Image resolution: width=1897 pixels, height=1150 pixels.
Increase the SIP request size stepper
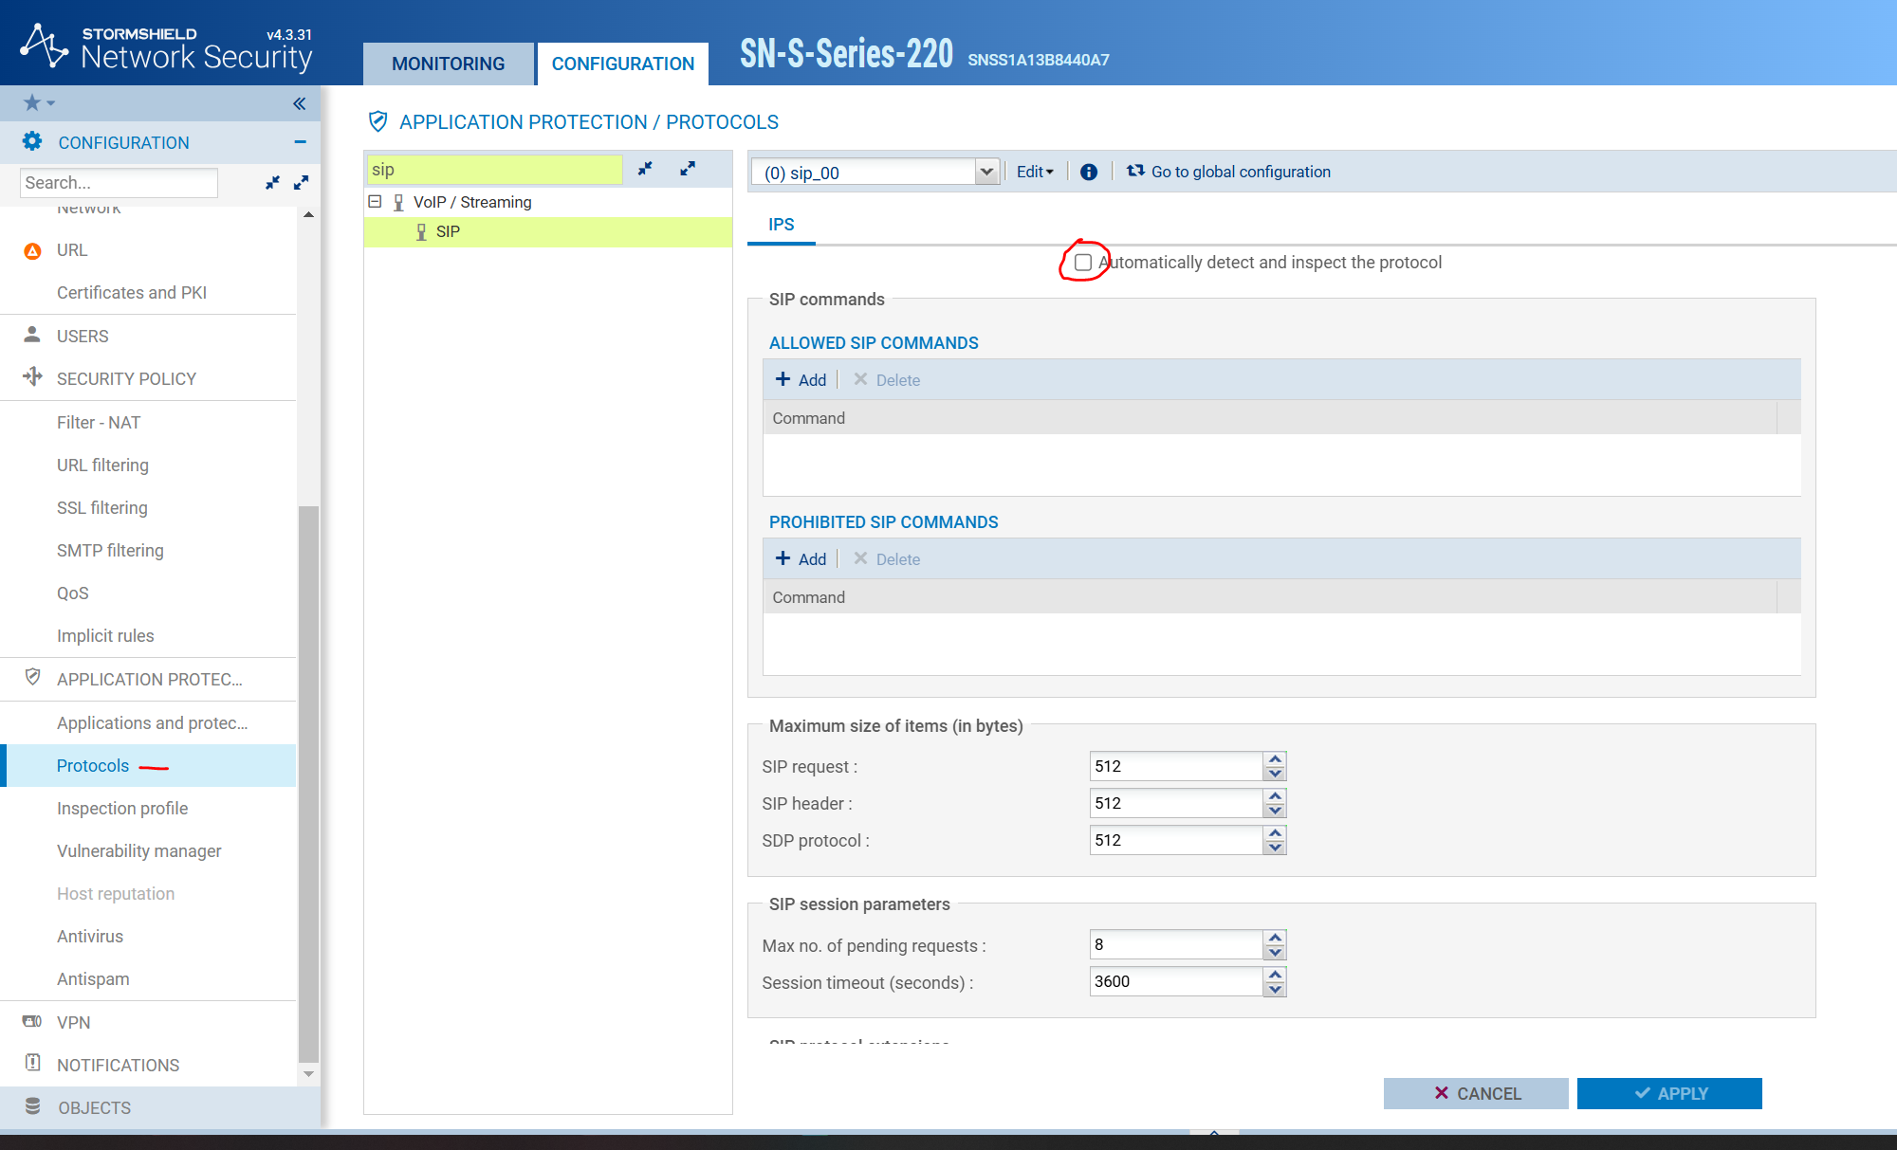[1275, 758]
